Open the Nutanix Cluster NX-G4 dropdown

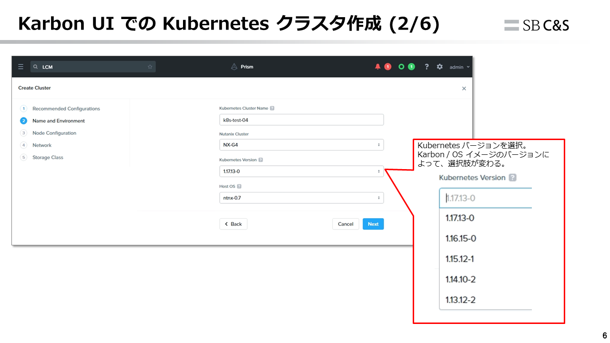pos(301,145)
